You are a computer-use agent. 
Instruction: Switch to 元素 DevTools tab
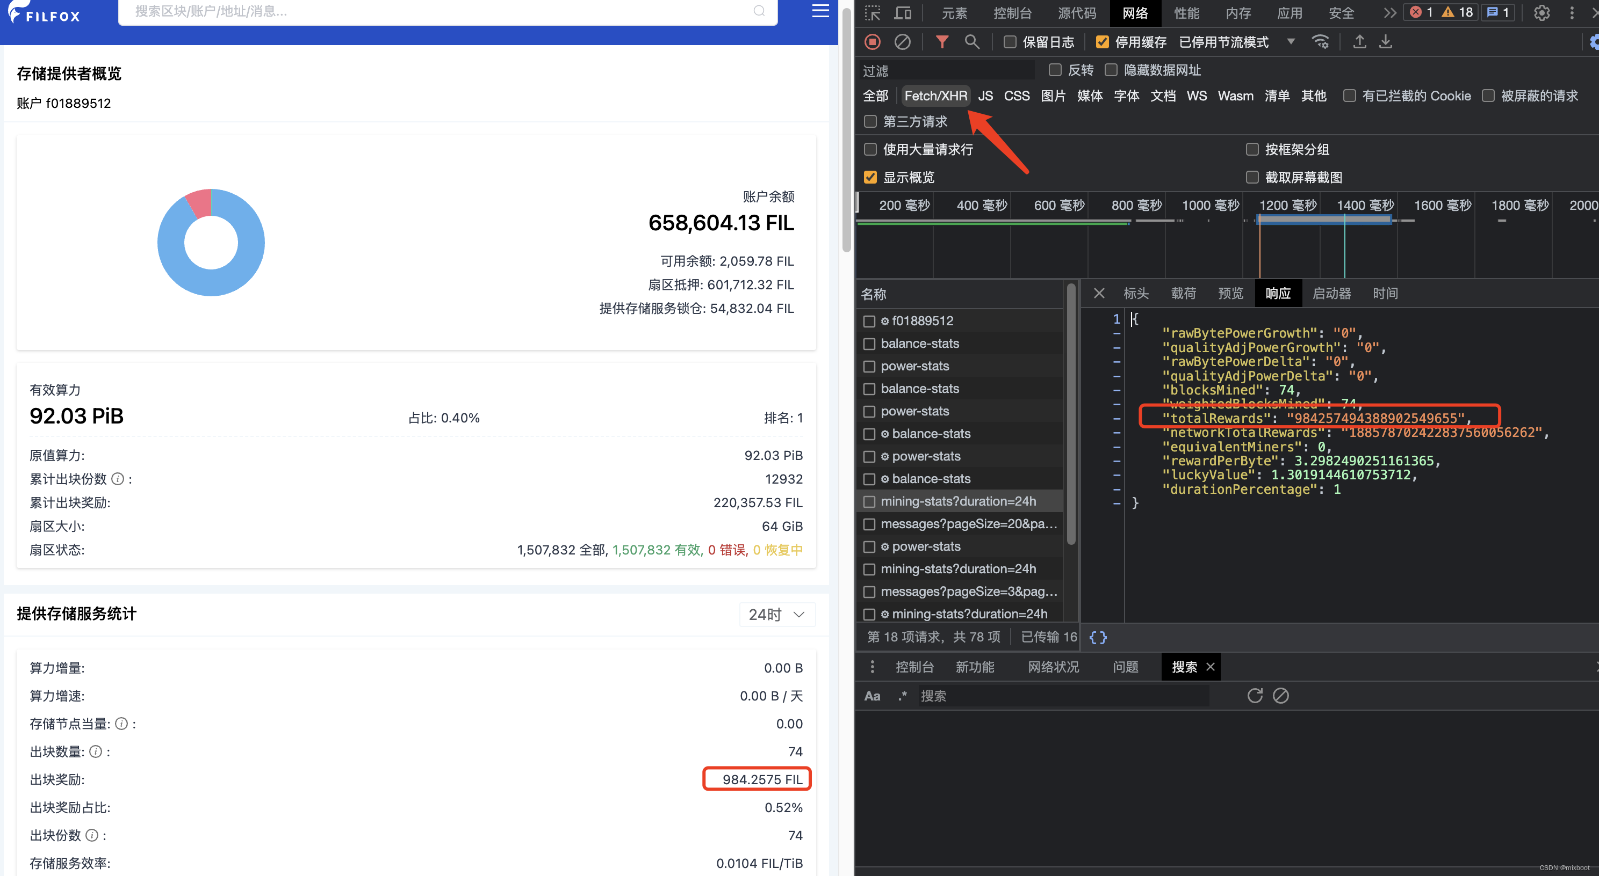[x=954, y=13]
